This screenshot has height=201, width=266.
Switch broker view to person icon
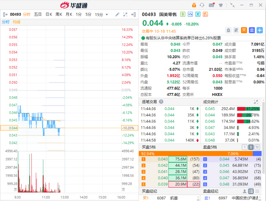click(244, 191)
